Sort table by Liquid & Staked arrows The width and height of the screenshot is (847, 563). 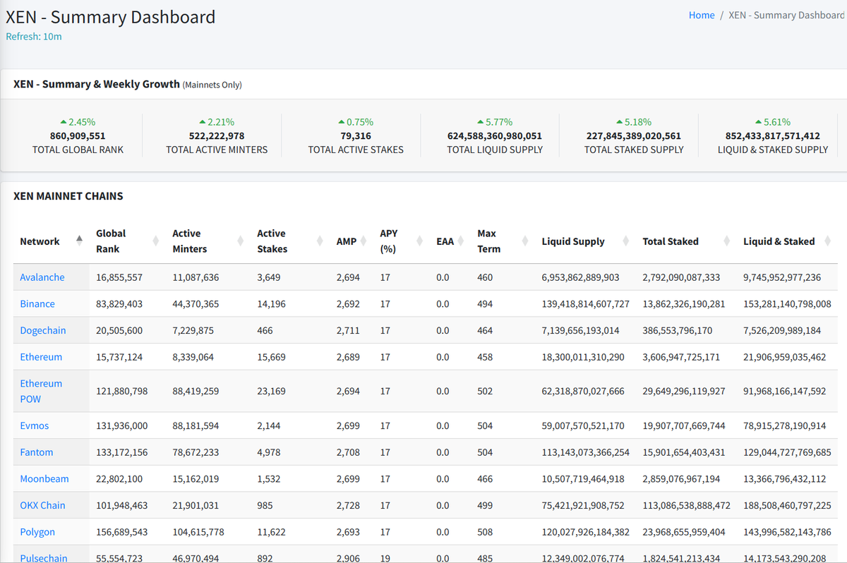(827, 241)
